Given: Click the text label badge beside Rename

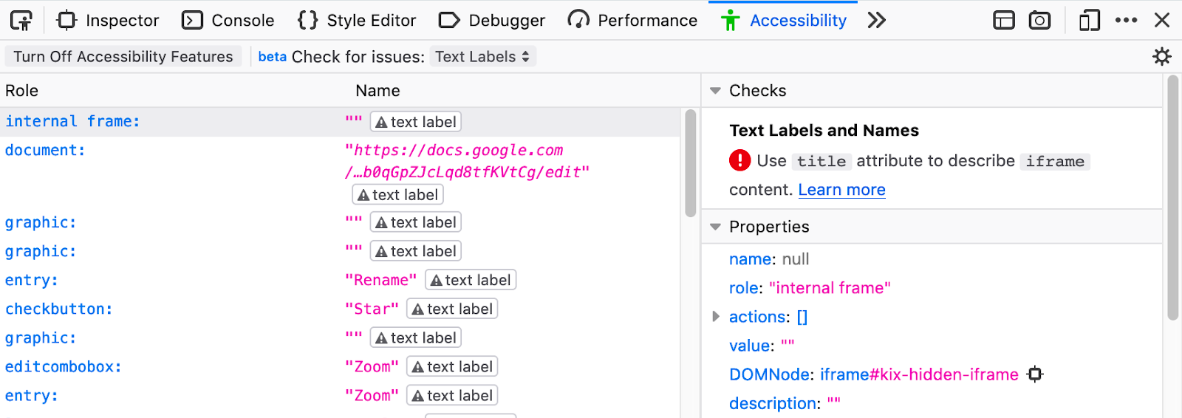Looking at the screenshot, I should click(x=471, y=280).
